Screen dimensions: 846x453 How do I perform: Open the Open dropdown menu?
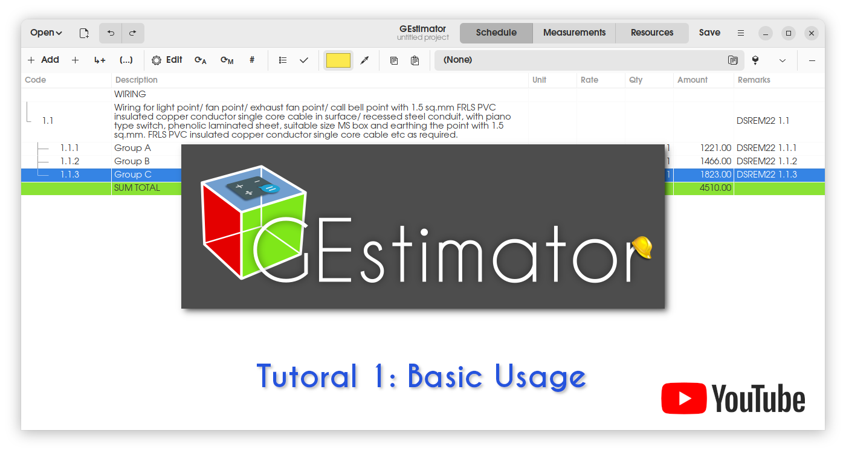pyautogui.click(x=46, y=33)
